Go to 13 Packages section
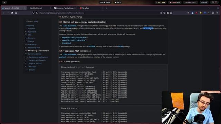 point(31,66)
